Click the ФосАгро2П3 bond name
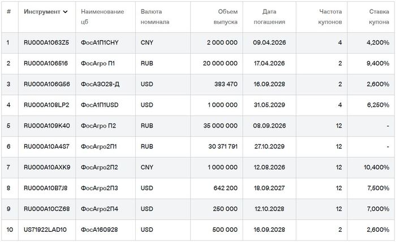This screenshot has height=242, width=396. pyautogui.click(x=100, y=188)
